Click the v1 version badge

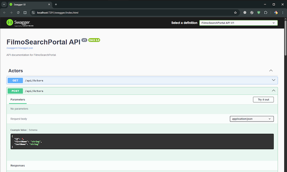[84, 40]
